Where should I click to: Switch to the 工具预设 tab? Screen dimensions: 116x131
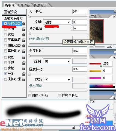(23, 5)
